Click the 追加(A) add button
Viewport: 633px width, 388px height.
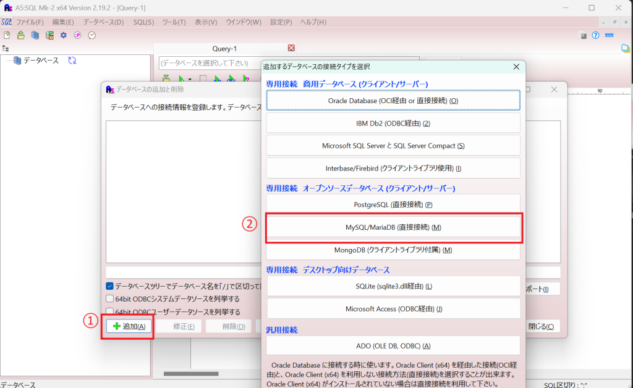pyautogui.click(x=129, y=326)
